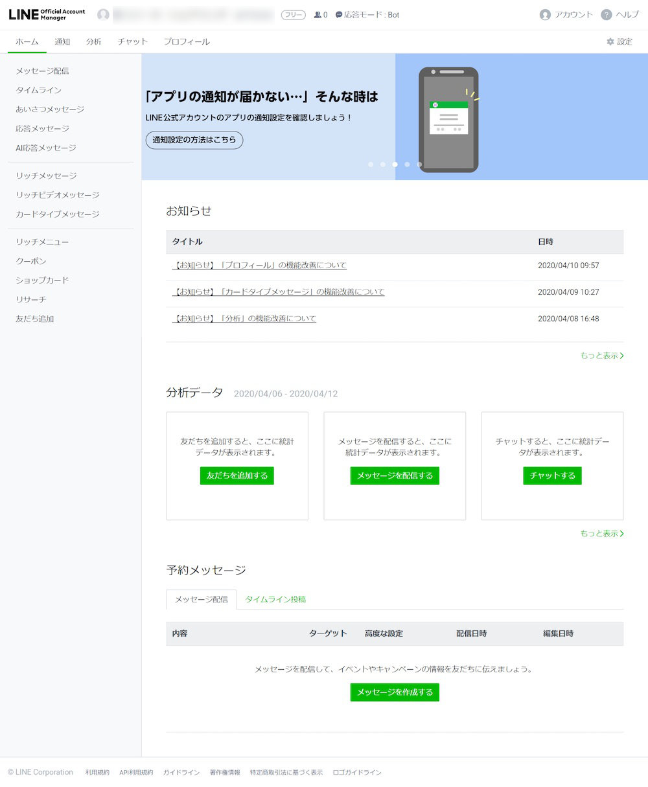Click the メッセージを作成する button
This screenshot has width=648, height=787.
tap(395, 692)
